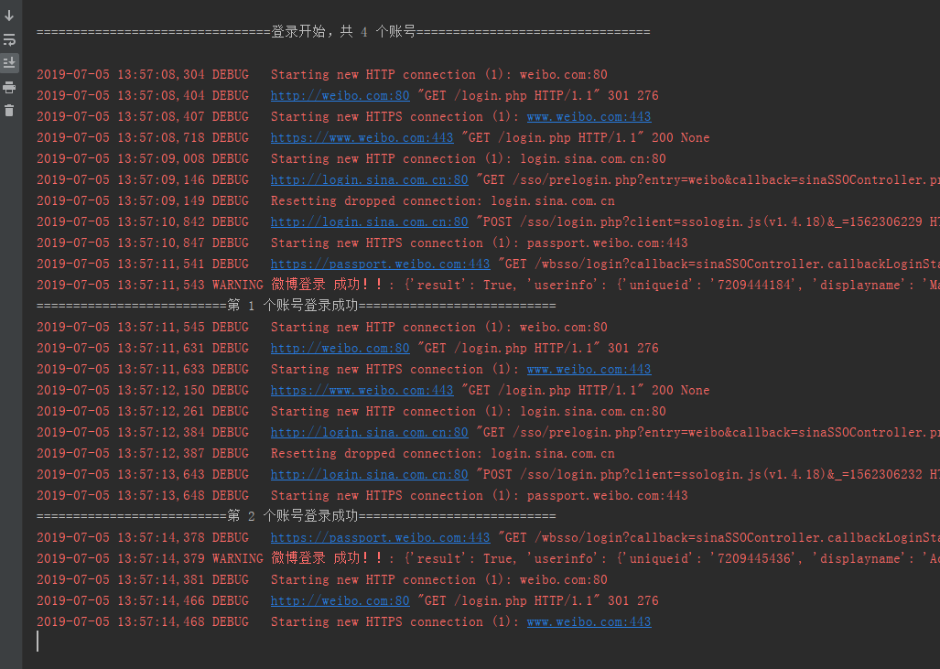
Task: Open https://www.weibo.com:443 link at 13:57:12,150
Action: (x=362, y=390)
